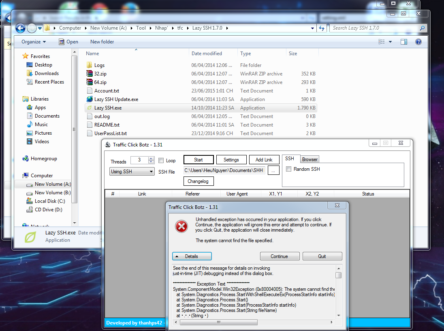Click the Quit button
The width and height of the screenshot is (444, 331).
tap(322, 256)
